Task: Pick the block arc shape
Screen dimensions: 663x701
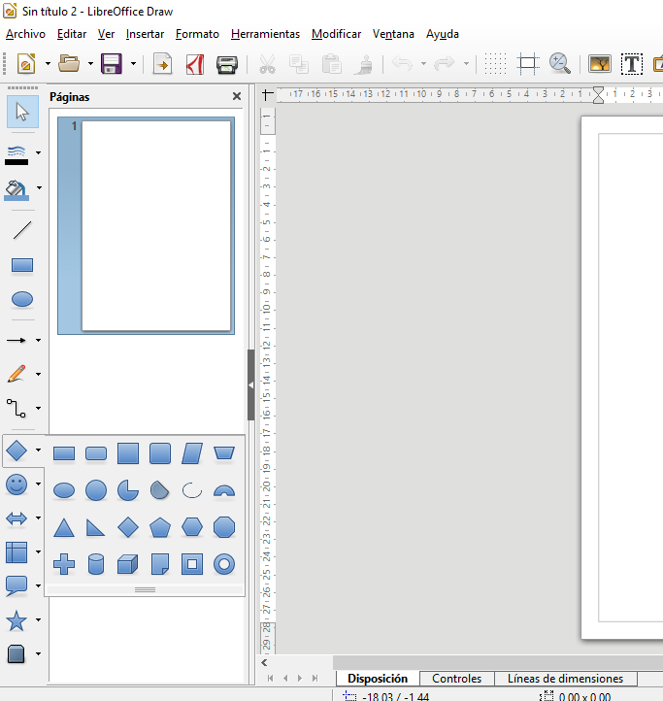Action: [x=224, y=491]
